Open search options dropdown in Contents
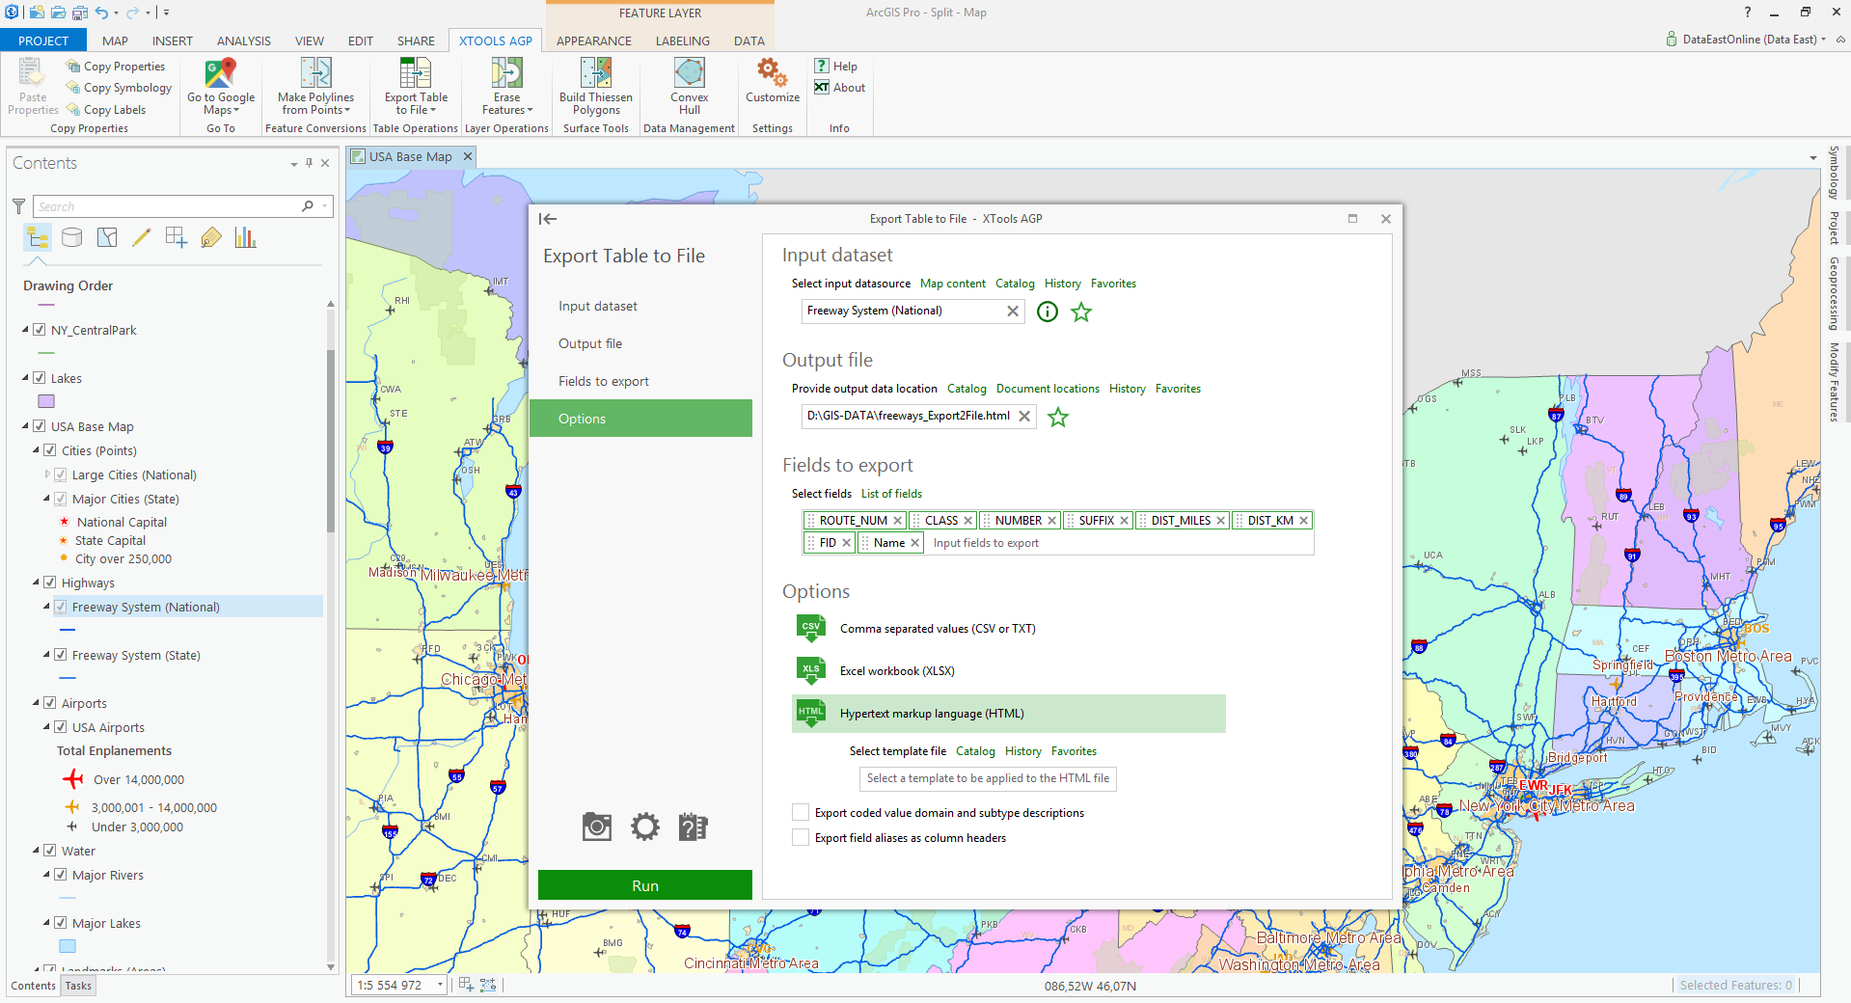This screenshot has height=1003, width=1851. pos(325,206)
